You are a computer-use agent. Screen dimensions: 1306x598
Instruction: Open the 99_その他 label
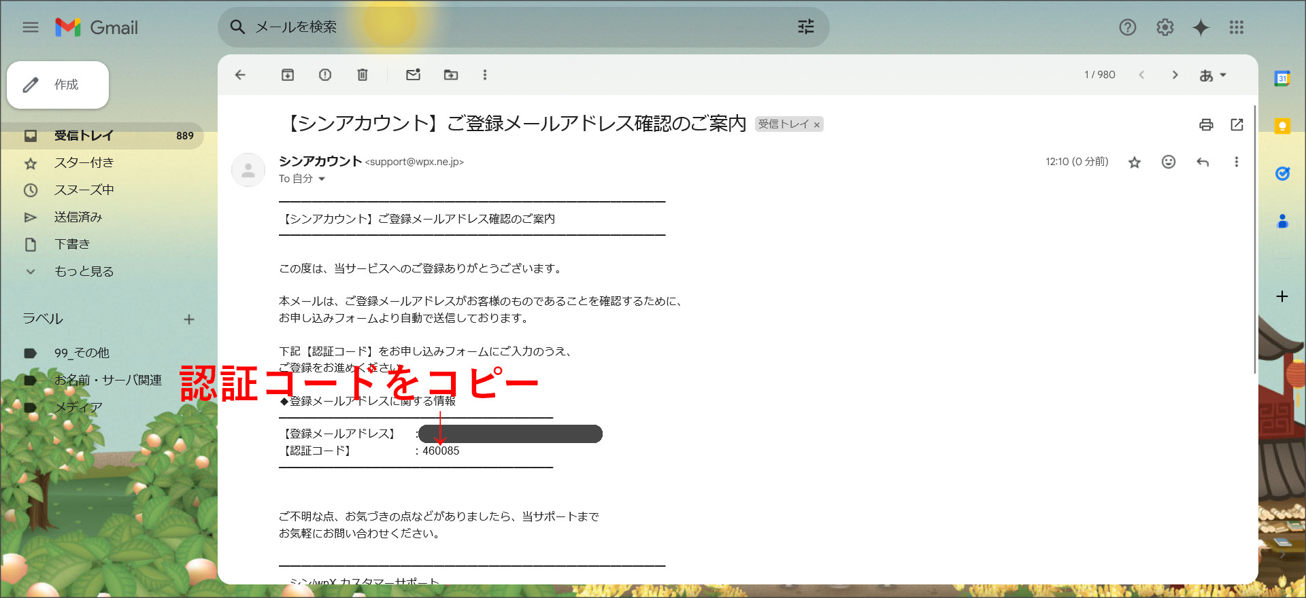click(82, 353)
